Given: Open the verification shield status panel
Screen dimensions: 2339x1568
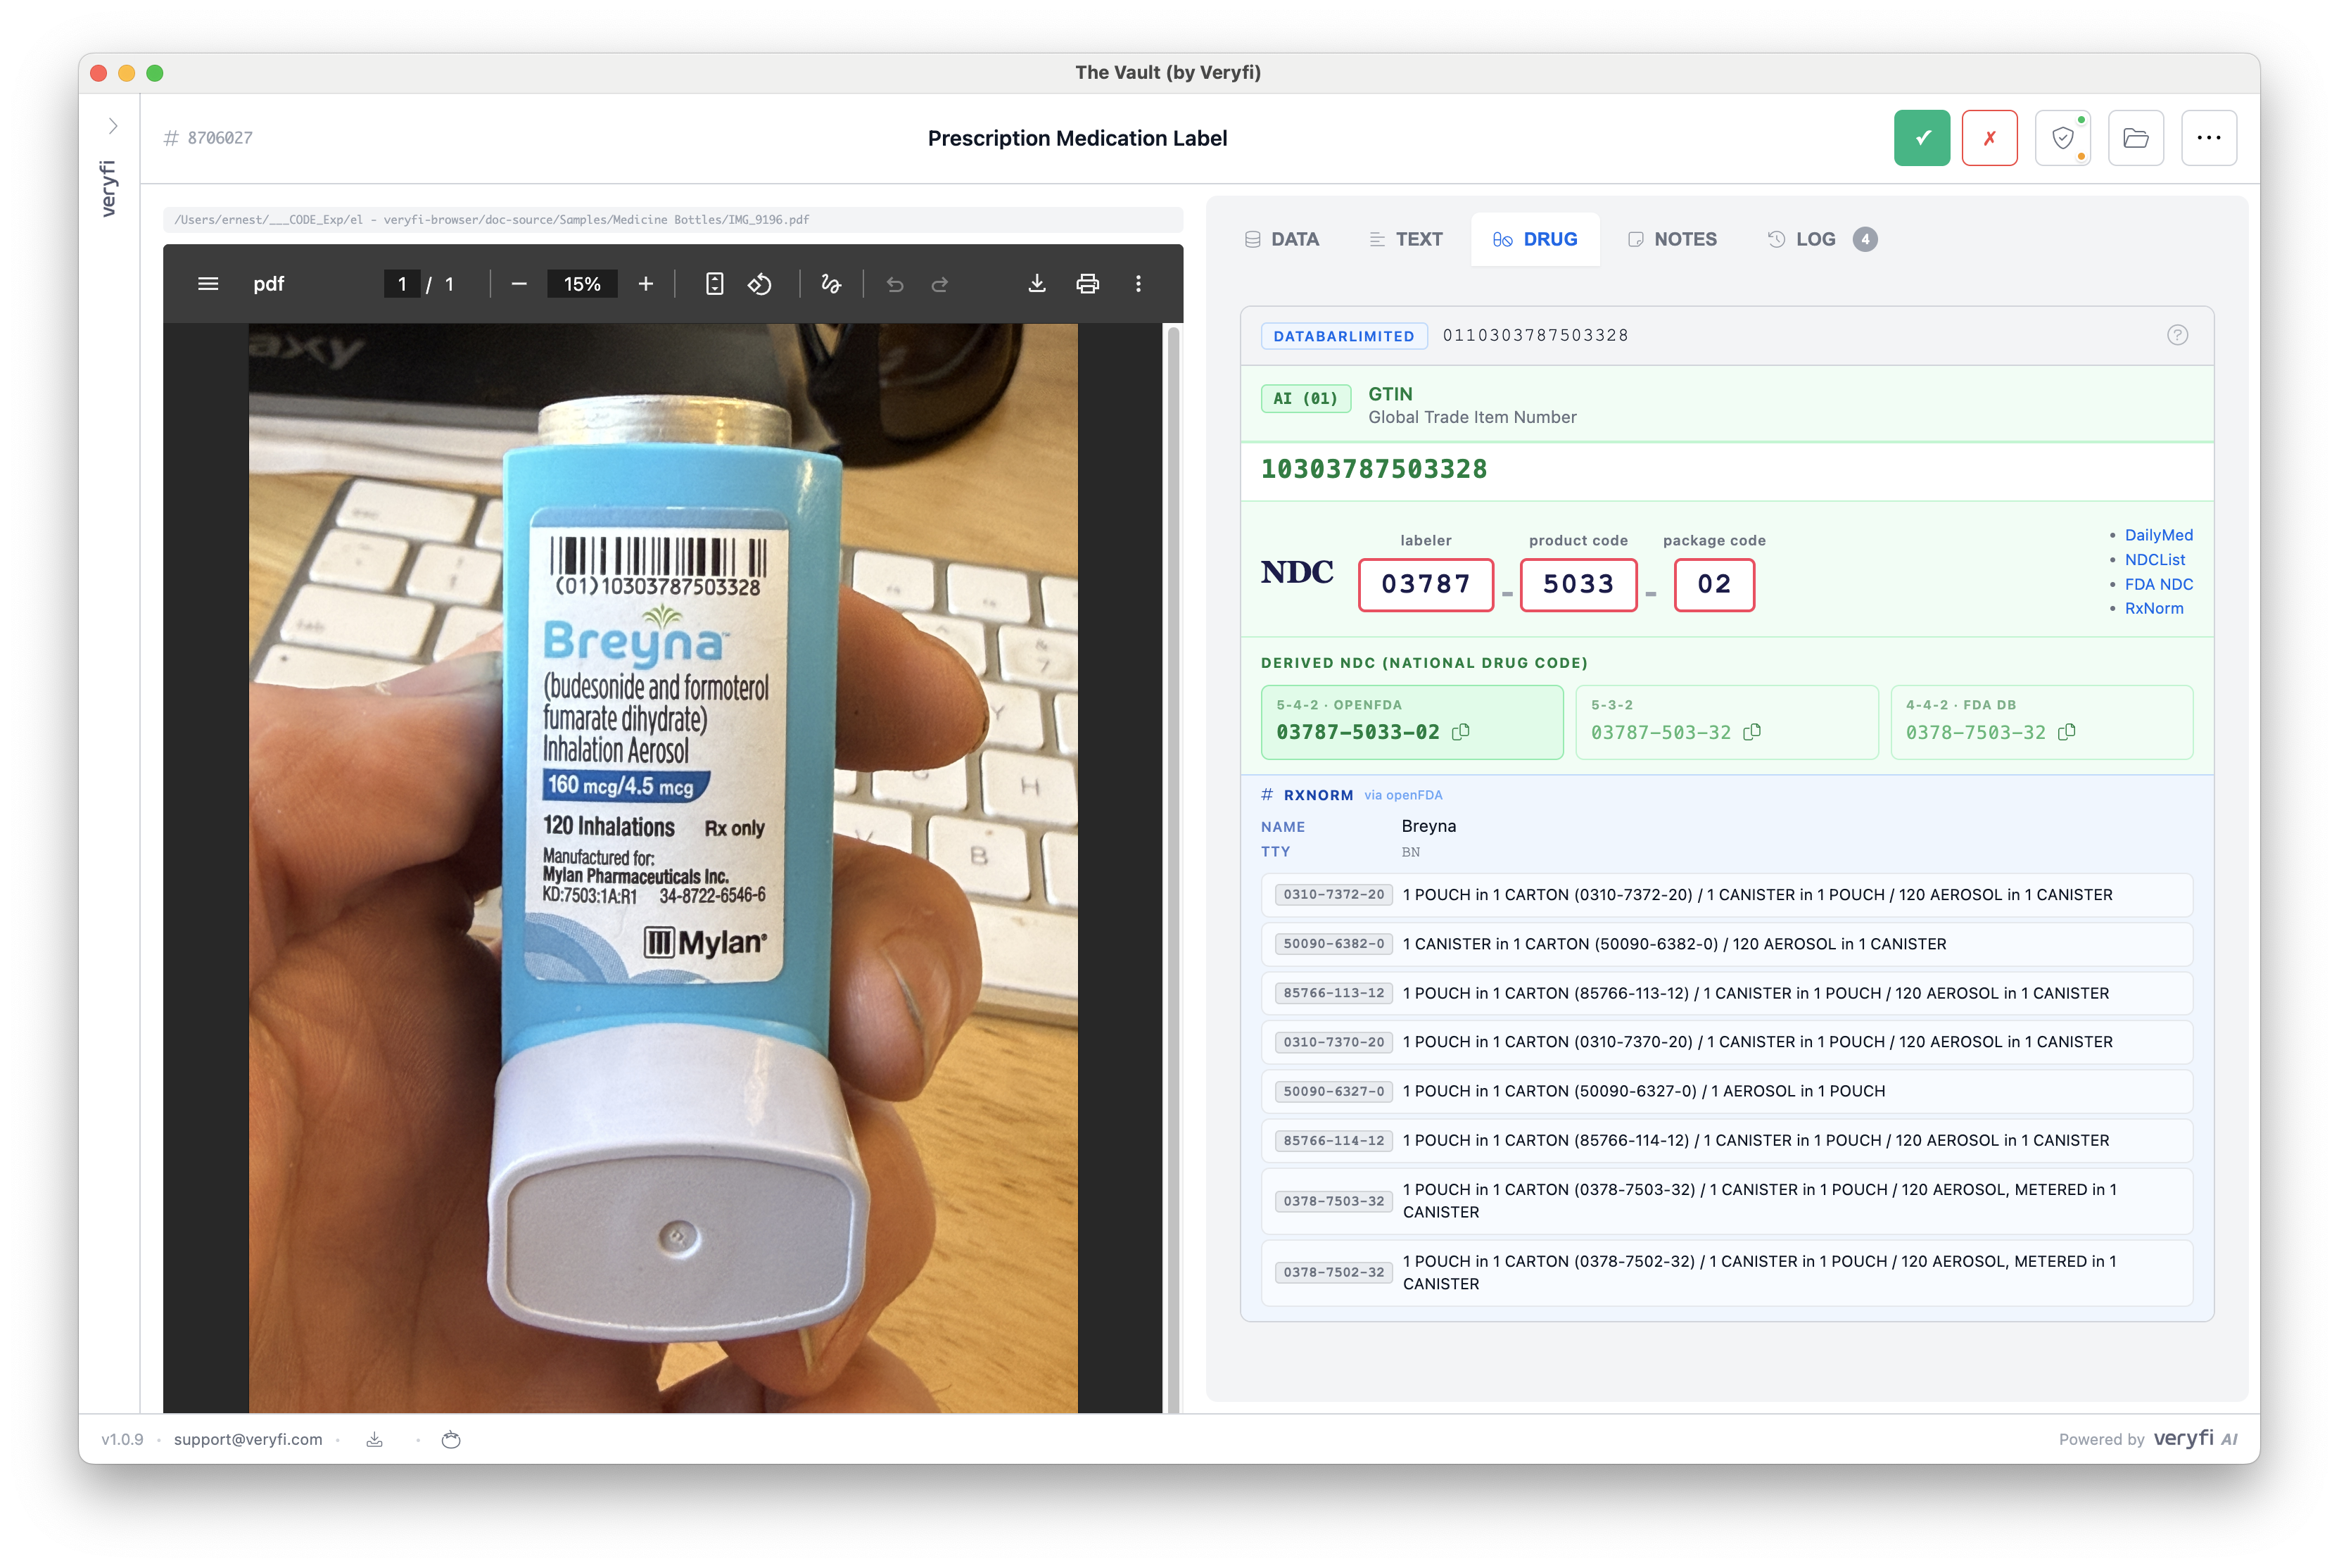Looking at the screenshot, I should coord(2063,137).
